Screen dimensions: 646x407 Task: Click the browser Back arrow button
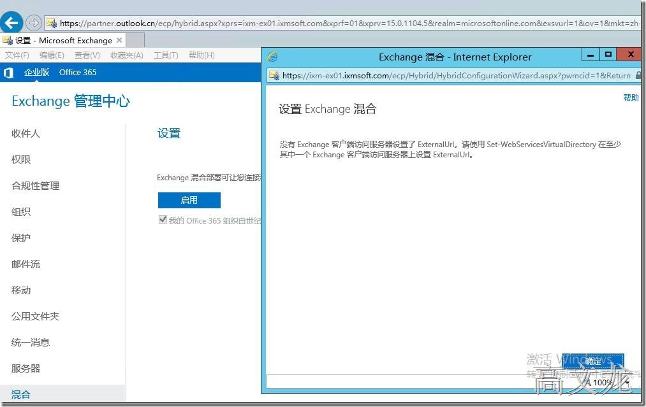click(11, 22)
